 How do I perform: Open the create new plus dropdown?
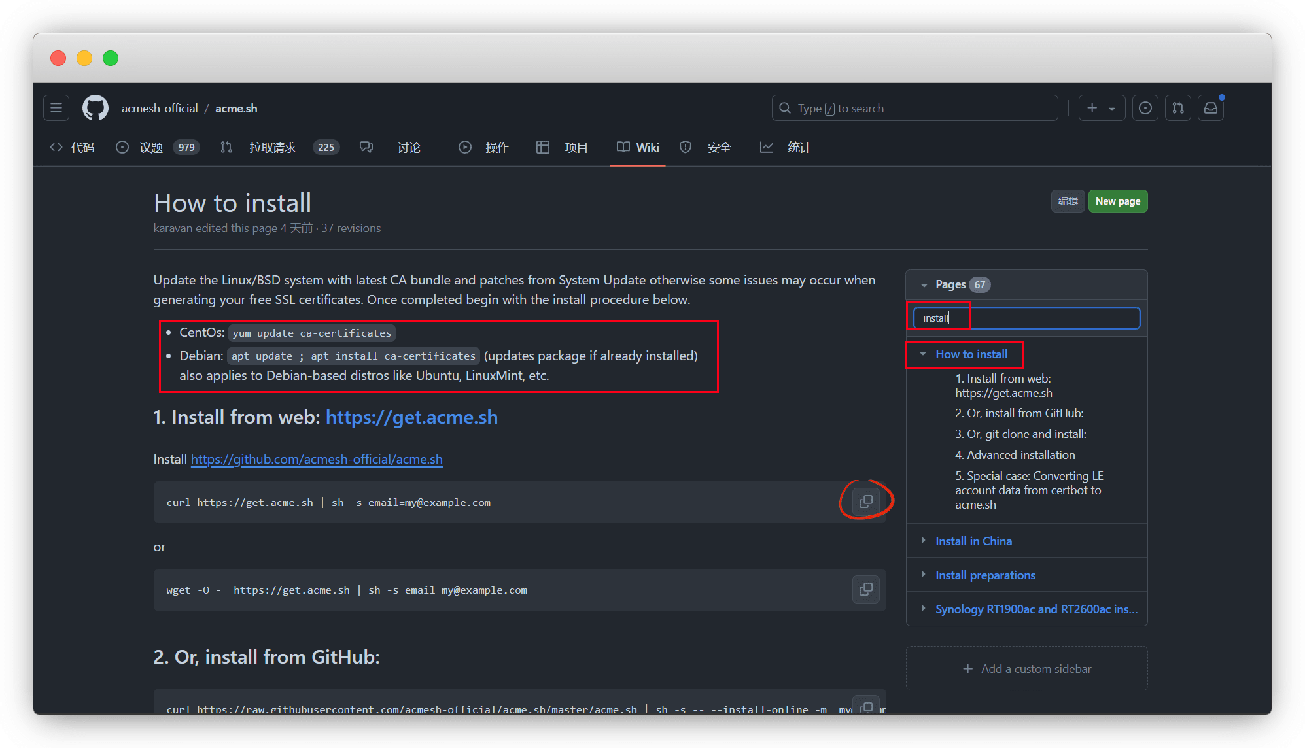pos(1101,108)
